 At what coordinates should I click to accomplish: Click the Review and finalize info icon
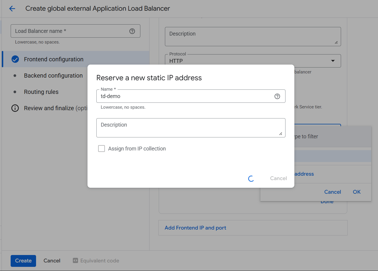(x=15, y=108)
